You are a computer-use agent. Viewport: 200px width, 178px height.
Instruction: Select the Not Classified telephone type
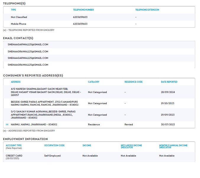19,17
